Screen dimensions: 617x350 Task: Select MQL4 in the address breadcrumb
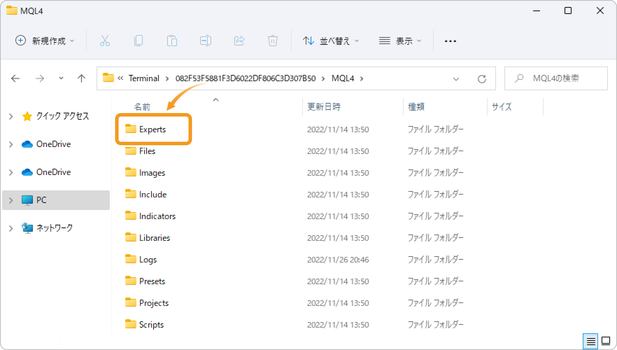tap(343, 78)
